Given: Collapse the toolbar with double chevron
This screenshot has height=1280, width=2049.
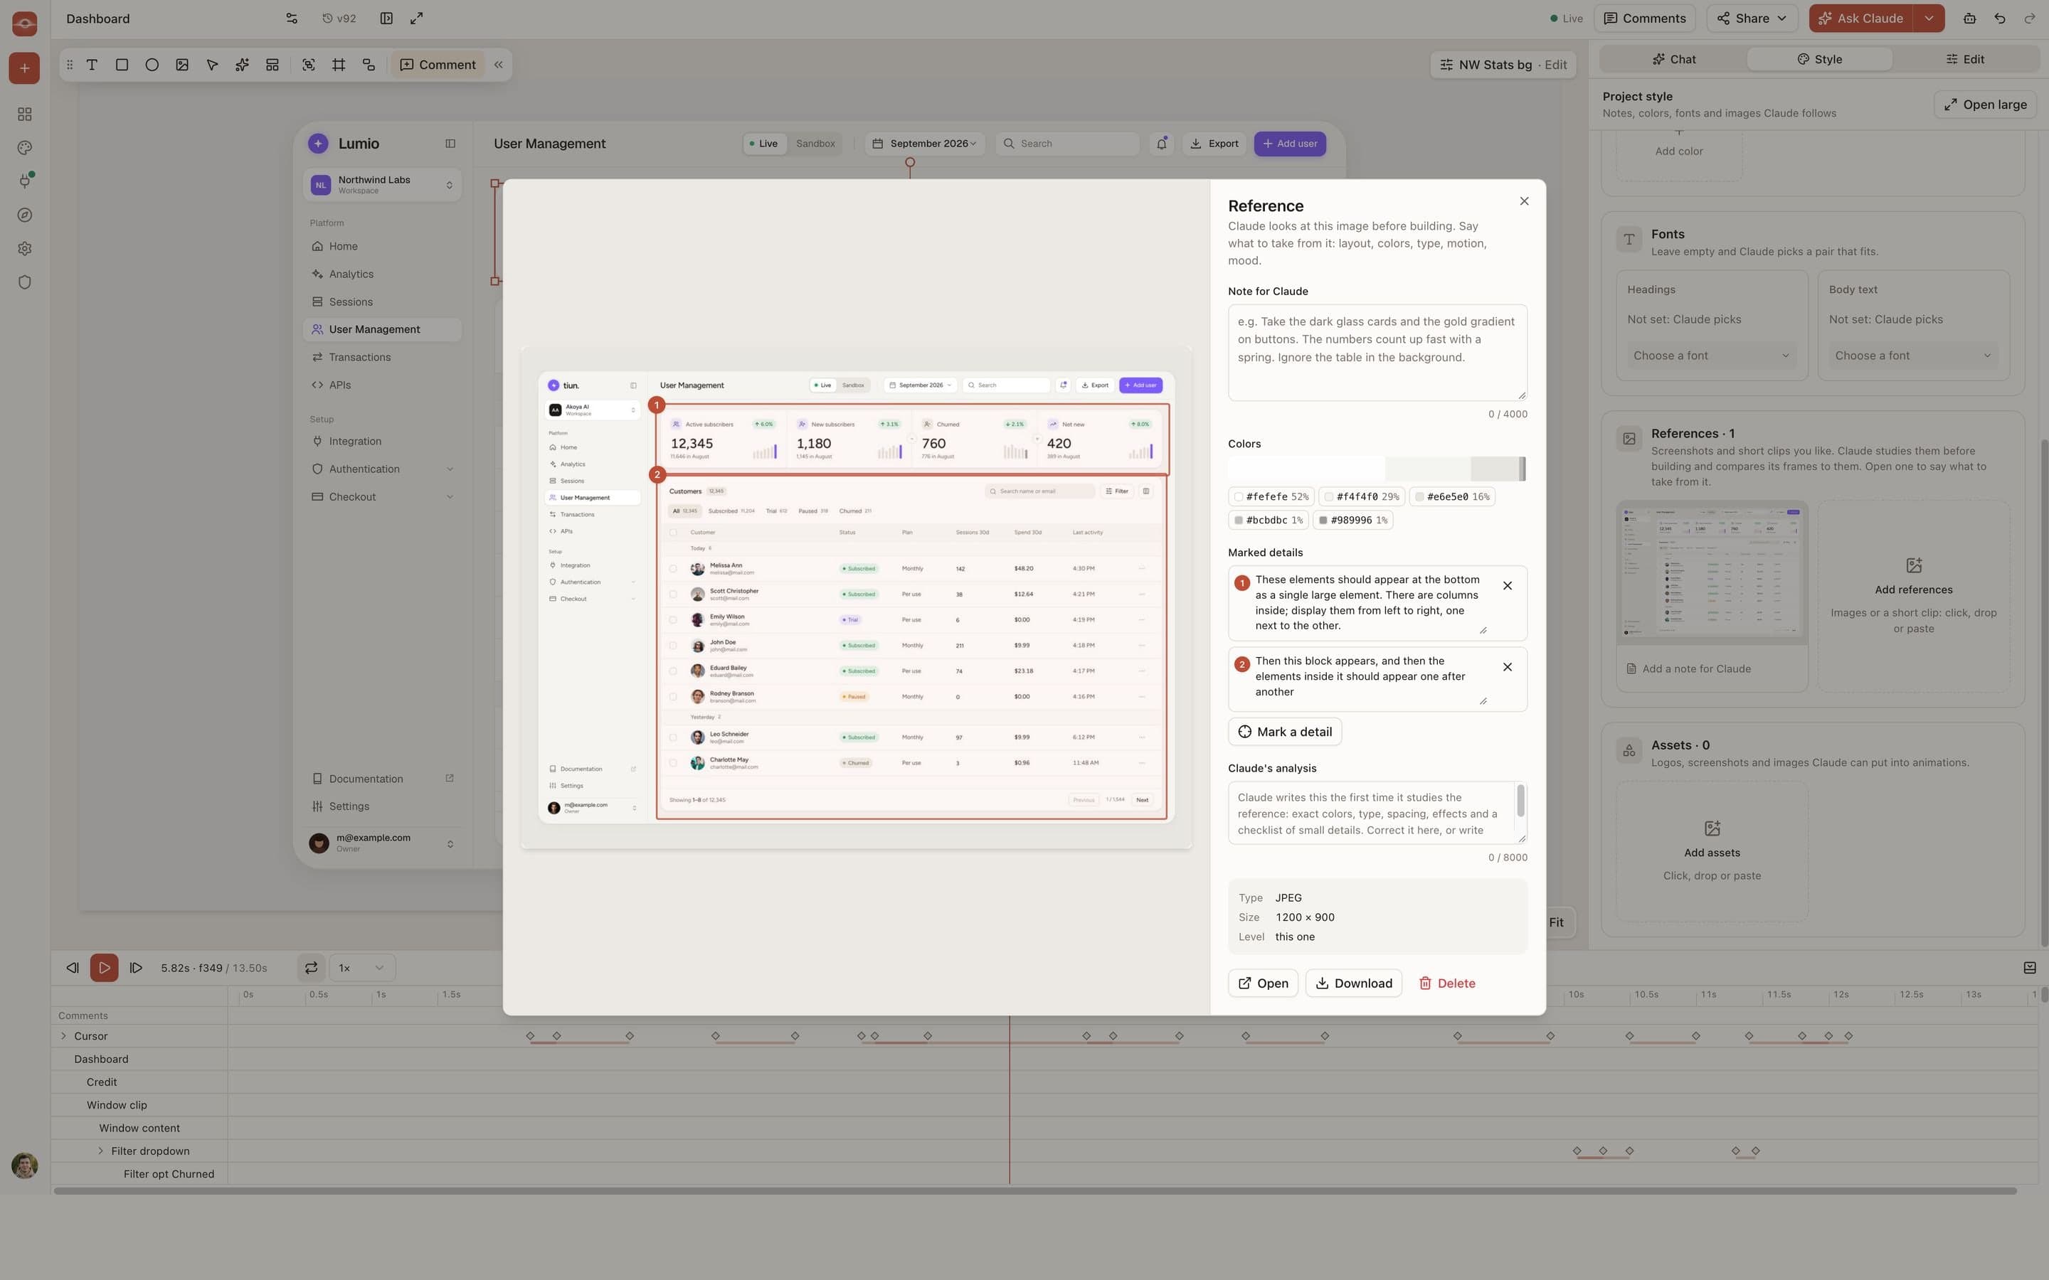Looking at the screenshot, I should coord(499,64).
